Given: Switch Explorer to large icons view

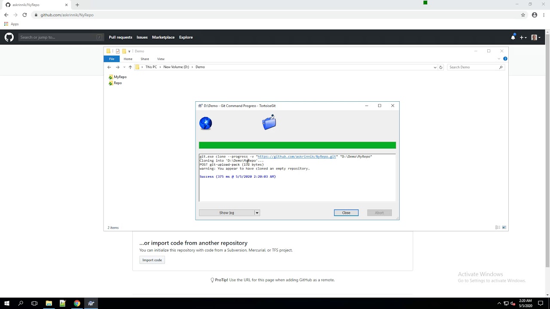Looking at the screenshot, I should [504, 227].
